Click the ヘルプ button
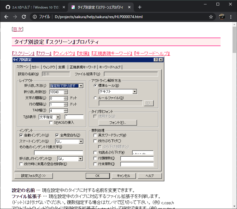This screenshot has height=209, width=237. pos(150,176)
